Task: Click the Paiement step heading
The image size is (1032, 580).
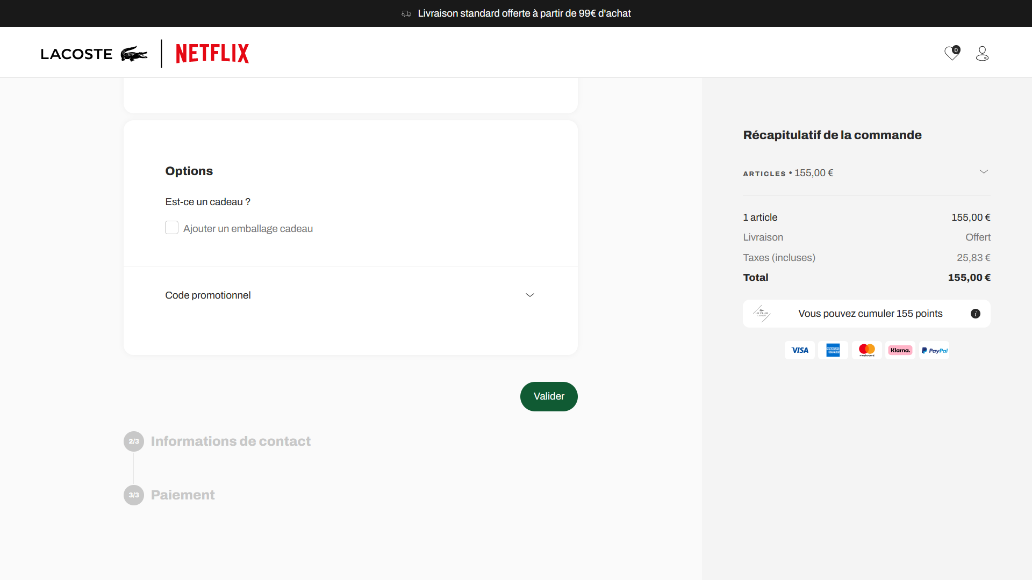Action: click(183, 495)
